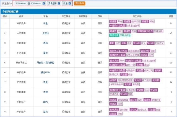Select the 怠速不稳 tag
The width and height of the screenshot is (177, 117).
[x=114, y=94]
